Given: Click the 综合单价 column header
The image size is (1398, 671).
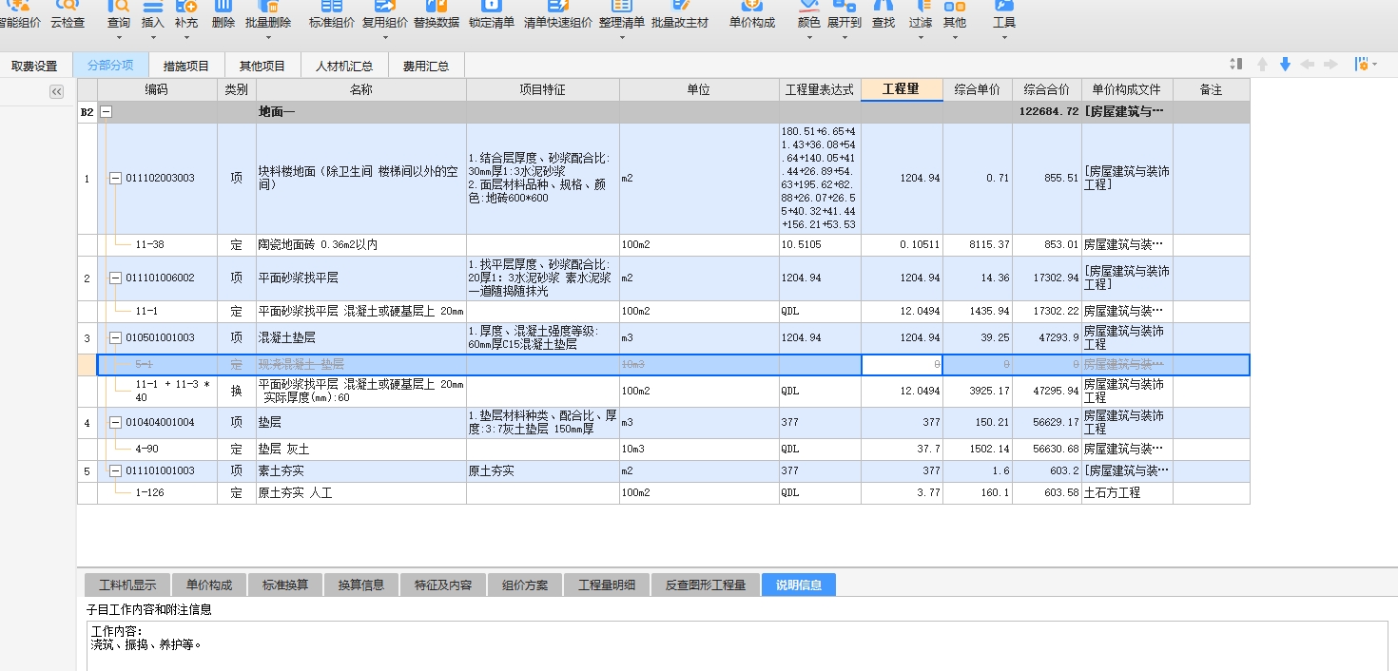Looking at the screenshot, I should click(x=978, y=89).
